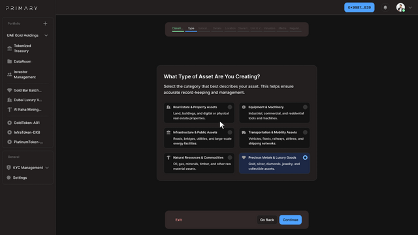Click the Real Estate building icon
The height and width of the screenshot is (235, 418).
(169, 107)
